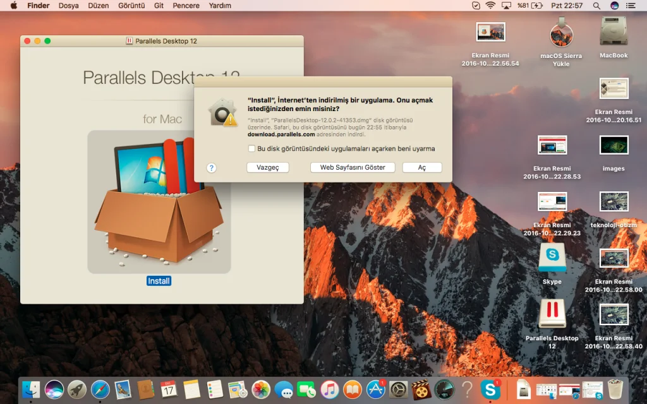Viewport: 647px width, 404px height.
Task: Enable 'Bu disk görüntüsündeki uygulamaları açarken beni uyarma' checkbox
Action: coord(251,149)
